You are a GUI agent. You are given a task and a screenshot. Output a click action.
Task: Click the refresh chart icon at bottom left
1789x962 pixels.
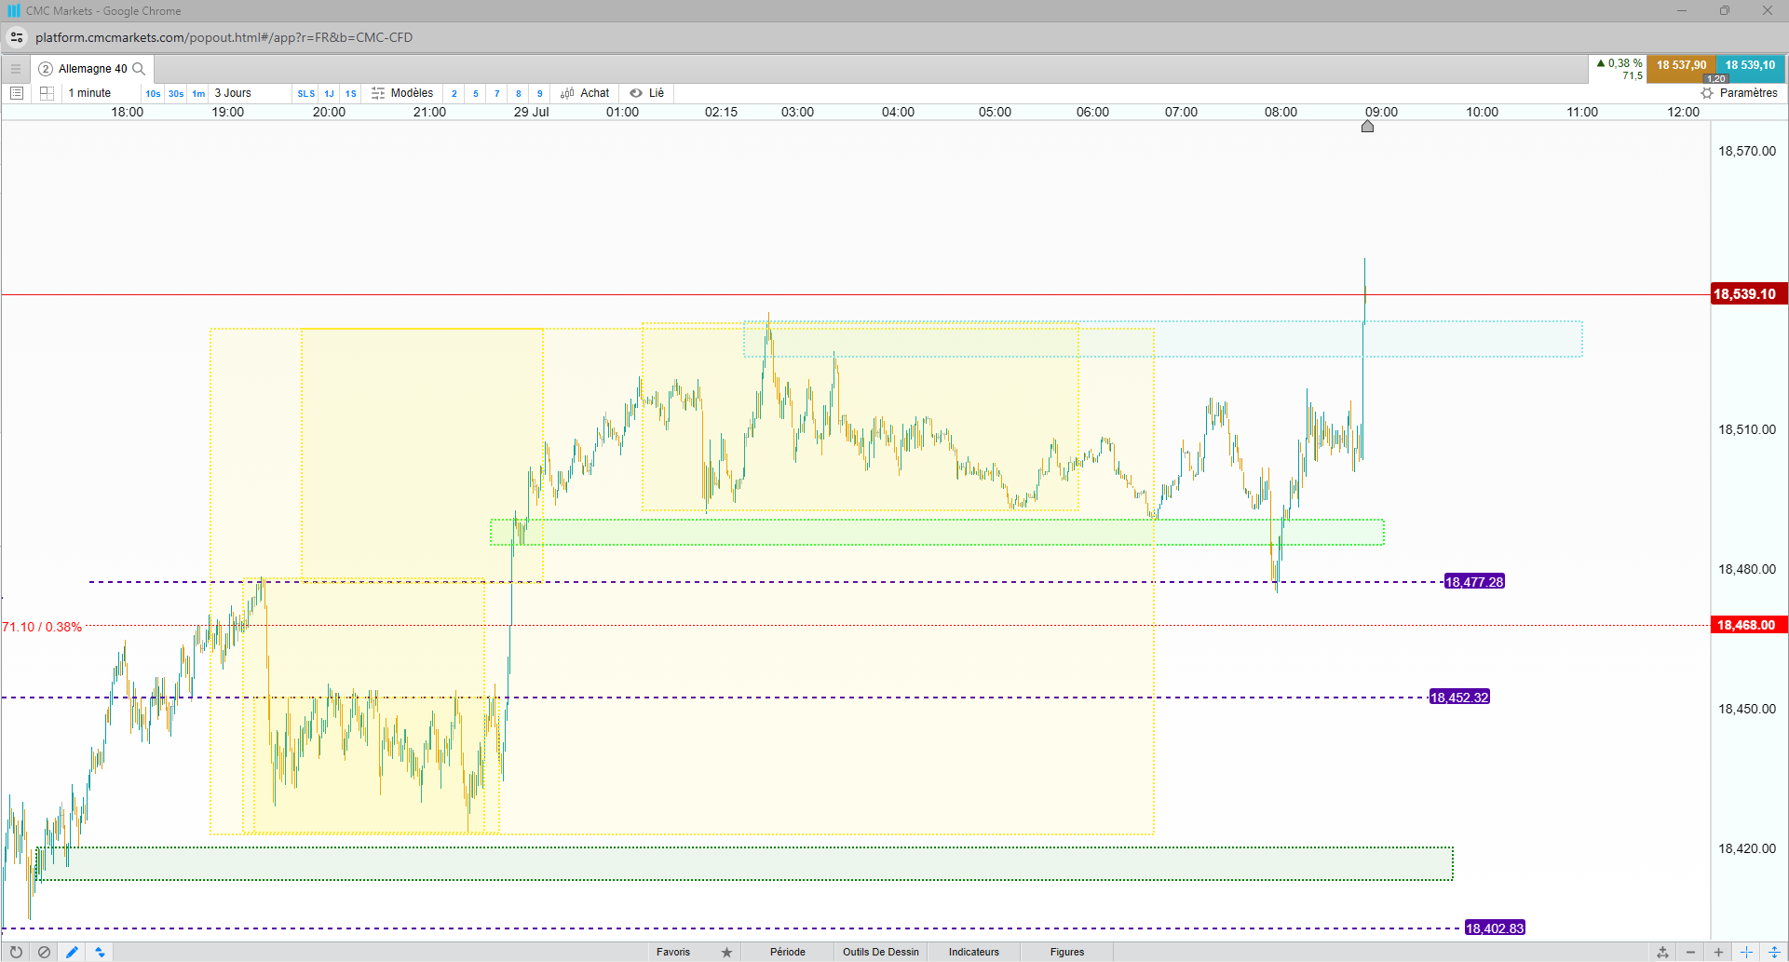(x=16, y=952)
